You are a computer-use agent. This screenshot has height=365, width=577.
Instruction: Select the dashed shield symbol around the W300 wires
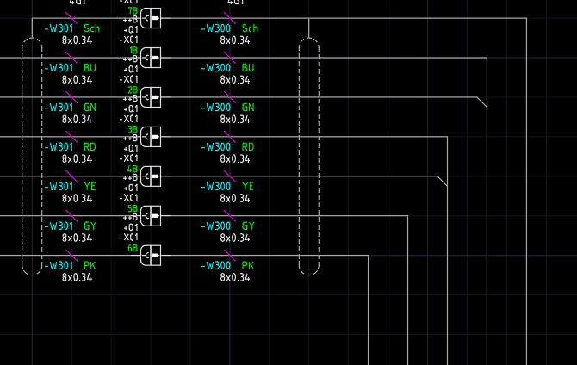[x=309, y=157]
